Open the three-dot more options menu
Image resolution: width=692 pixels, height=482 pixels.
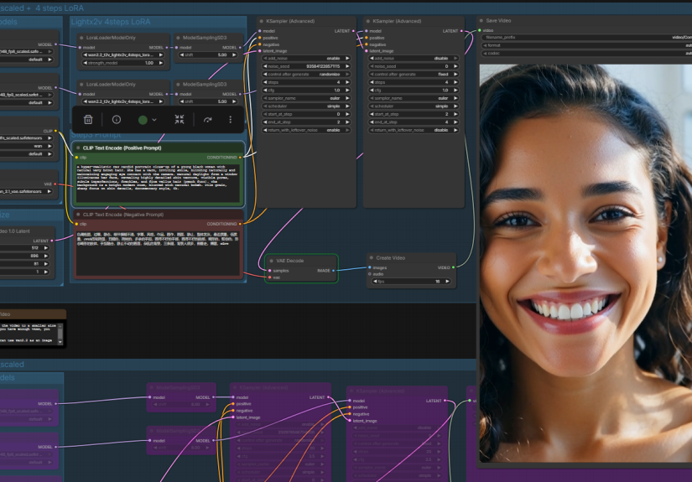tap(231, 120)
